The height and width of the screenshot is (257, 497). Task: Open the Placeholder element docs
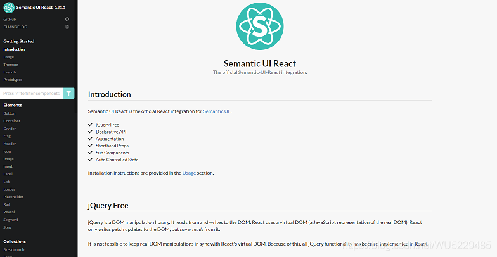13,197
